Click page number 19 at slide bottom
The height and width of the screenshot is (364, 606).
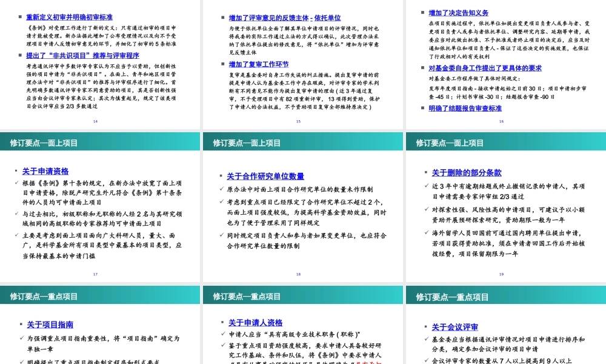pos(501,274)
